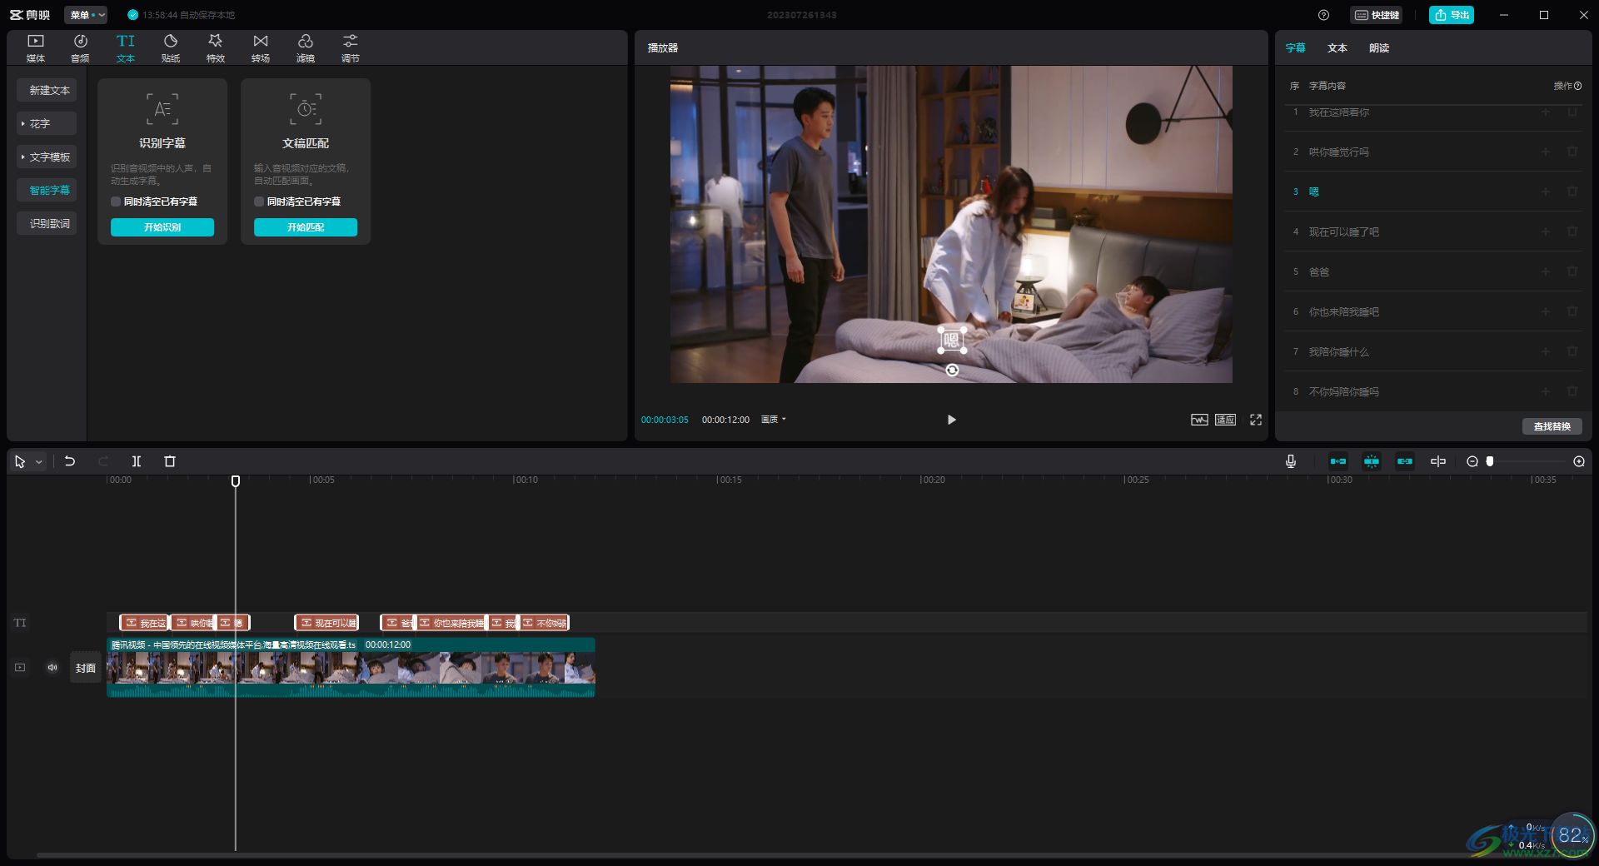The height and width of the screenshot is (866, 1599).
Task: Click the TI text track icon
Action: point(20,623)
